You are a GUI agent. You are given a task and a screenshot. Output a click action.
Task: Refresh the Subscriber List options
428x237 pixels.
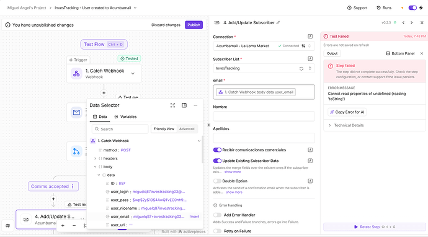pos(301,68)
